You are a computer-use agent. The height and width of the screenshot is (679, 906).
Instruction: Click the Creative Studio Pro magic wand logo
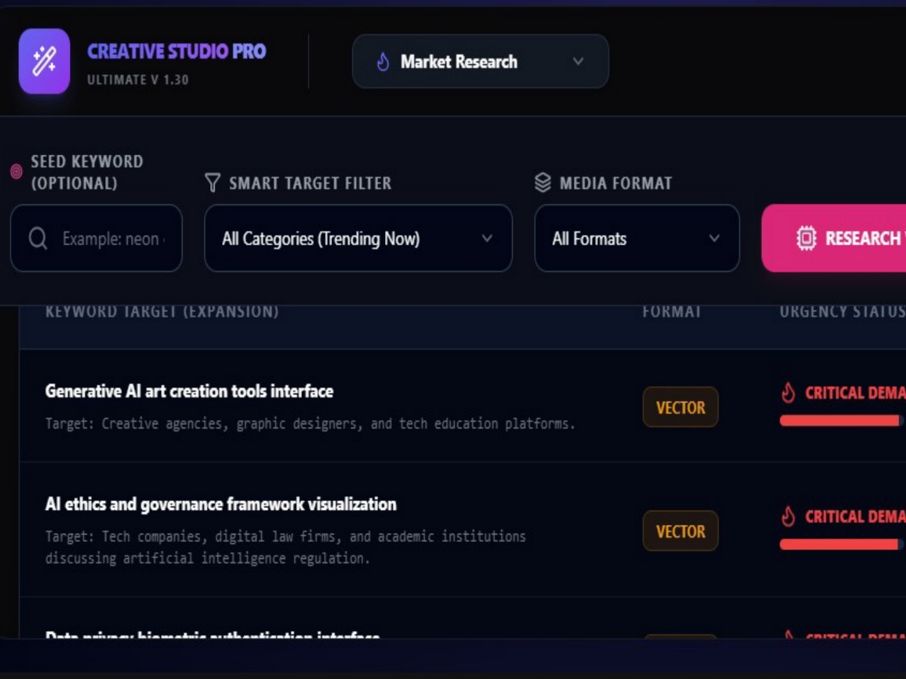click(44, 61)
